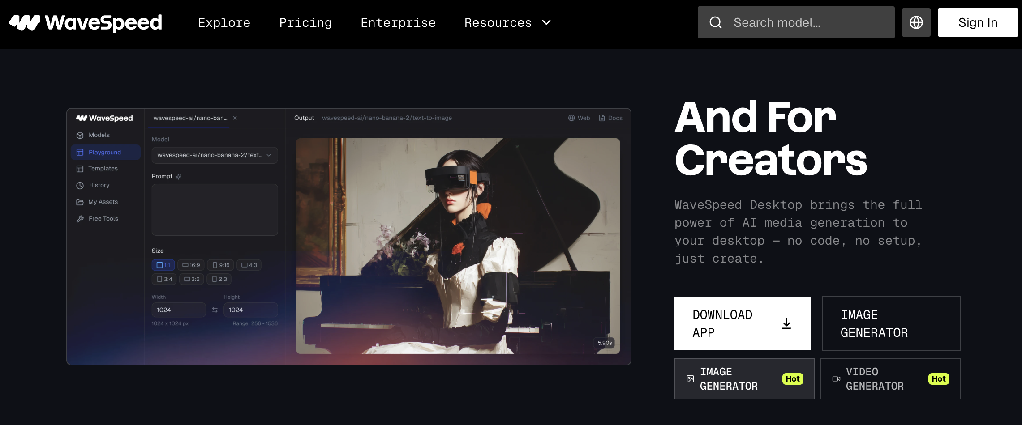Select the 4:3 size ratio
This screenshot has width=1022, height=425.
(x=249, y=265)
